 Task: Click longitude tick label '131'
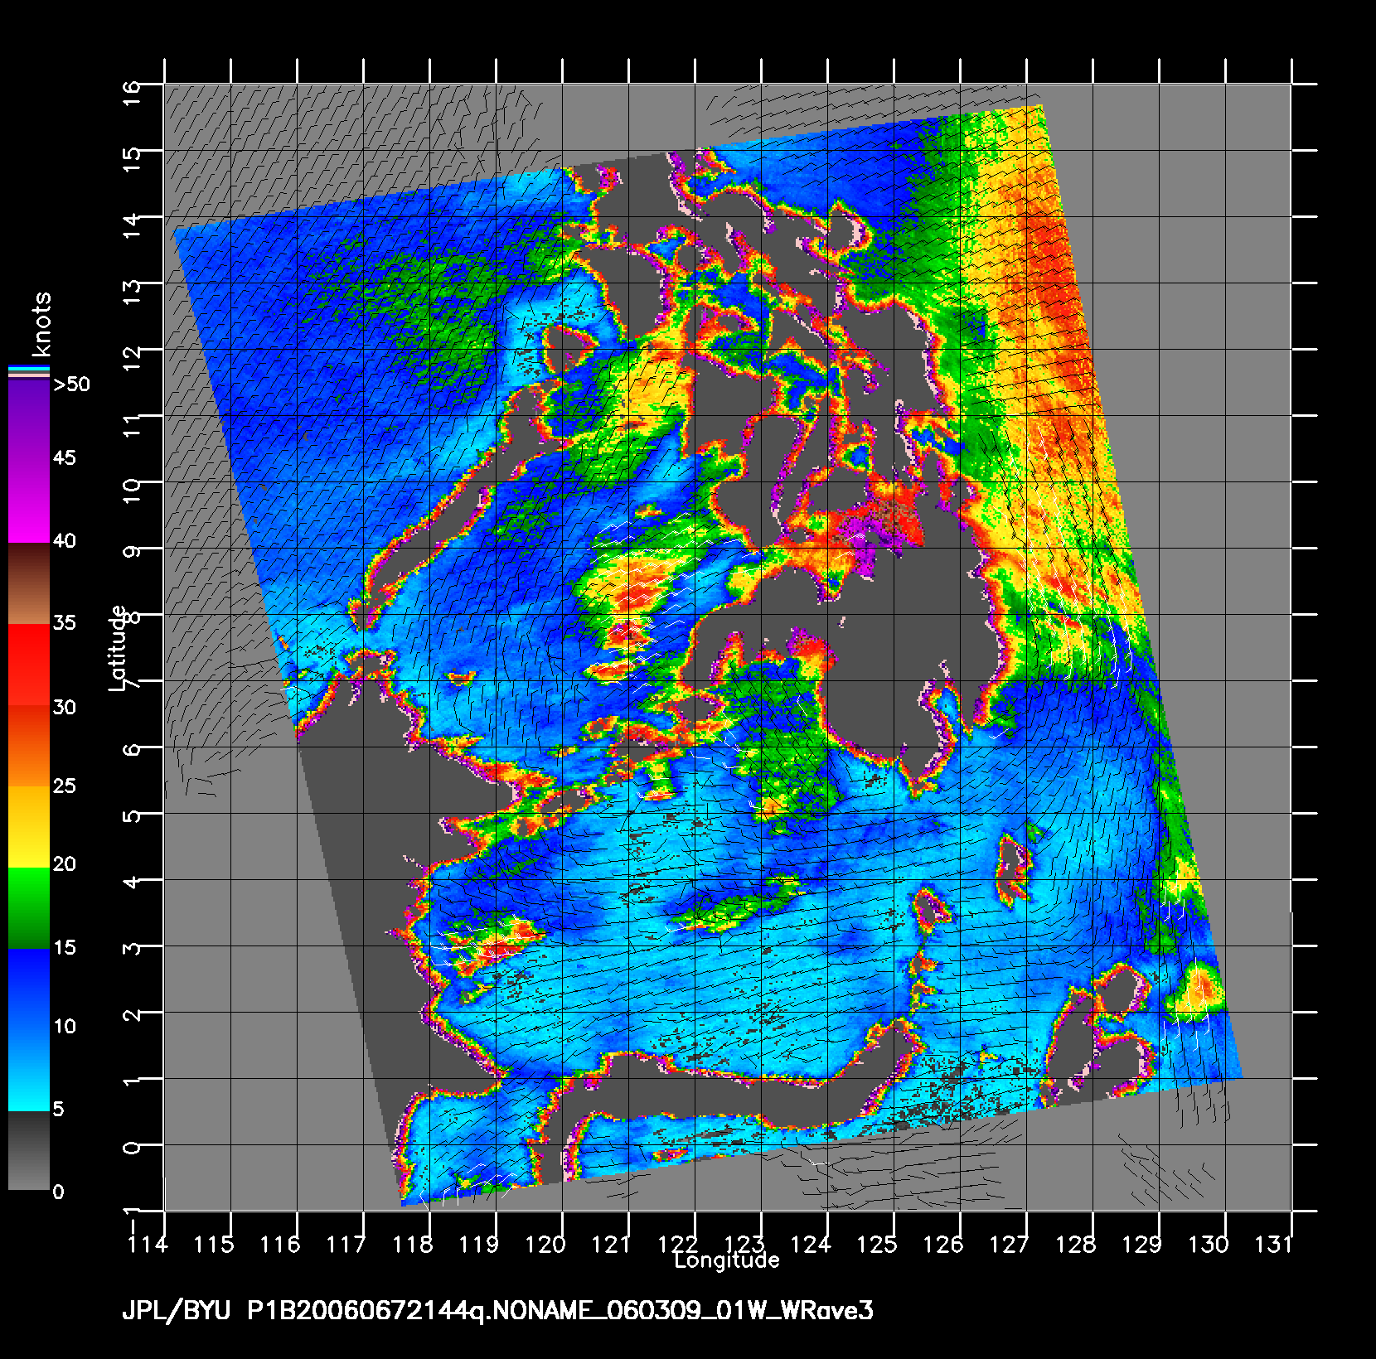[1273, 1245]
